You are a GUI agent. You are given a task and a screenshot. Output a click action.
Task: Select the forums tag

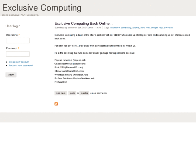coord(136,28)
